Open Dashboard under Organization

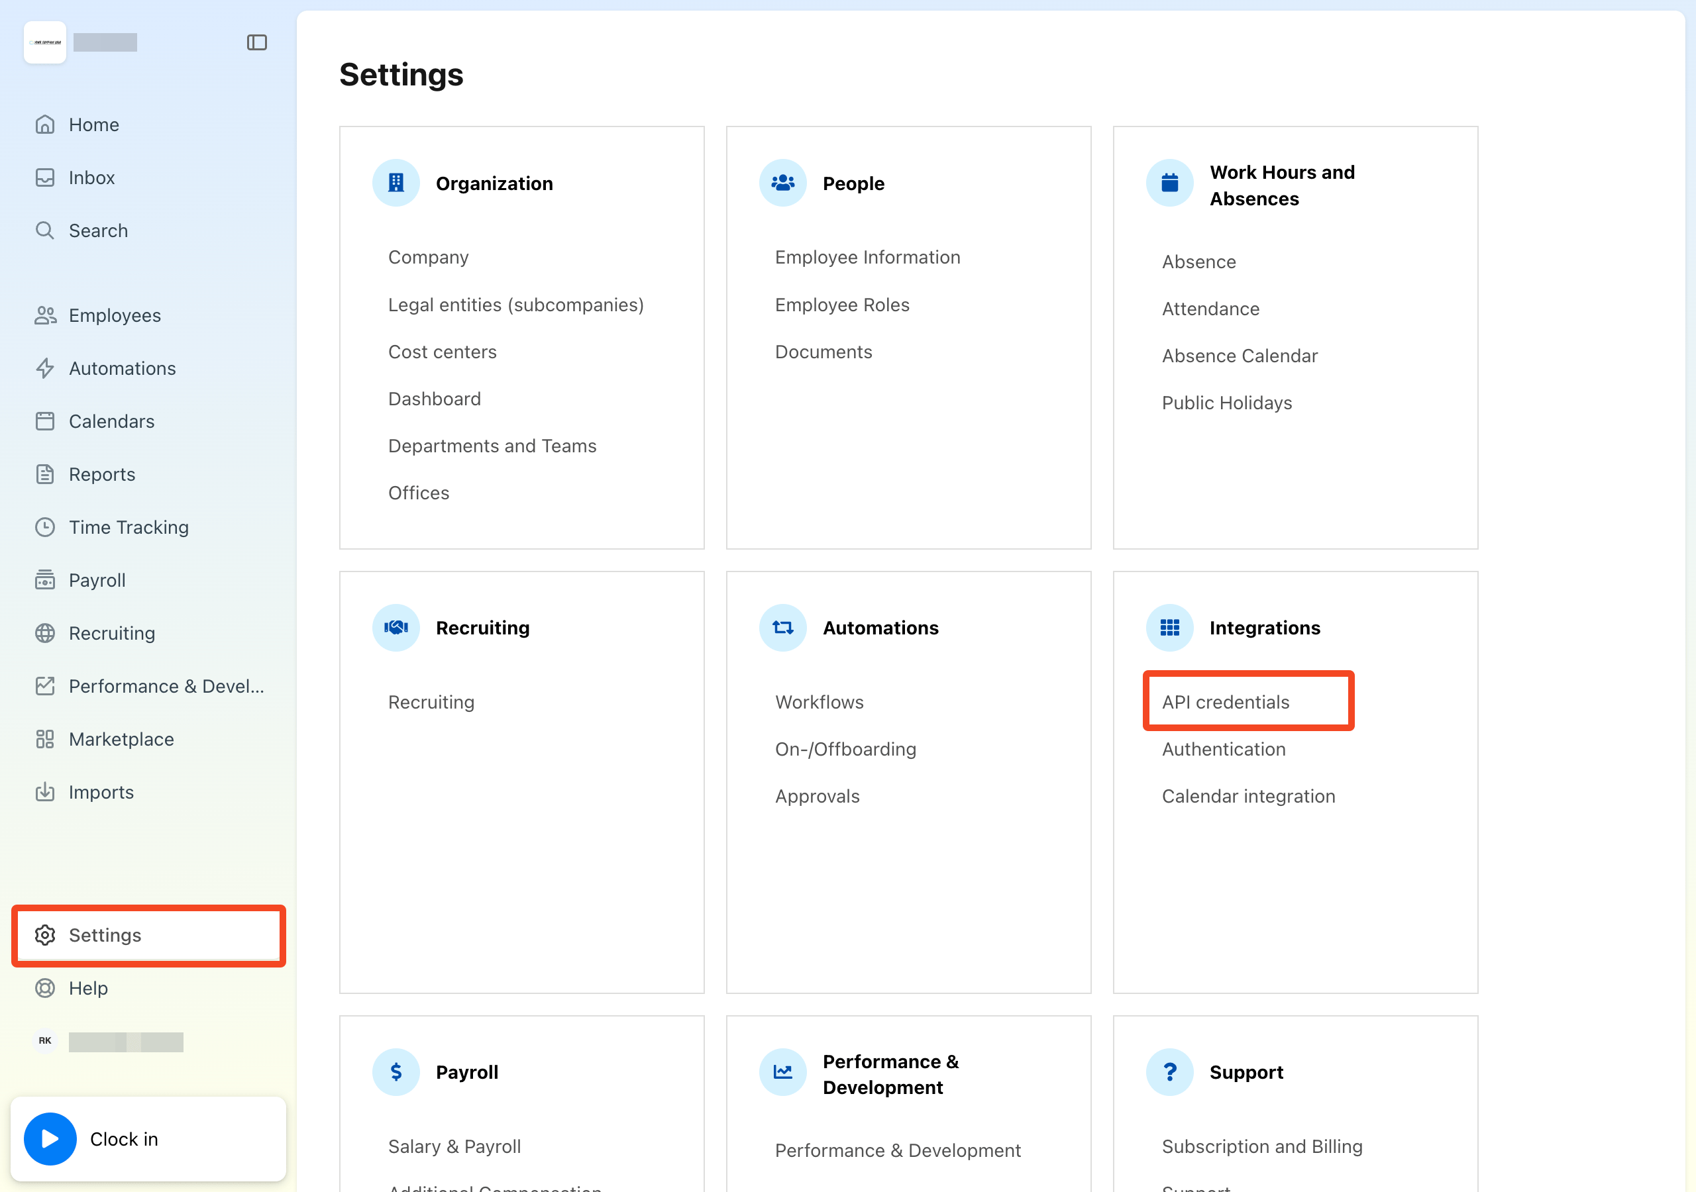435,399
